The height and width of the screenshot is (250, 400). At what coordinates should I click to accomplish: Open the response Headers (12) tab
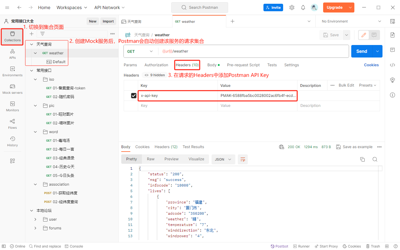[166, 147]
